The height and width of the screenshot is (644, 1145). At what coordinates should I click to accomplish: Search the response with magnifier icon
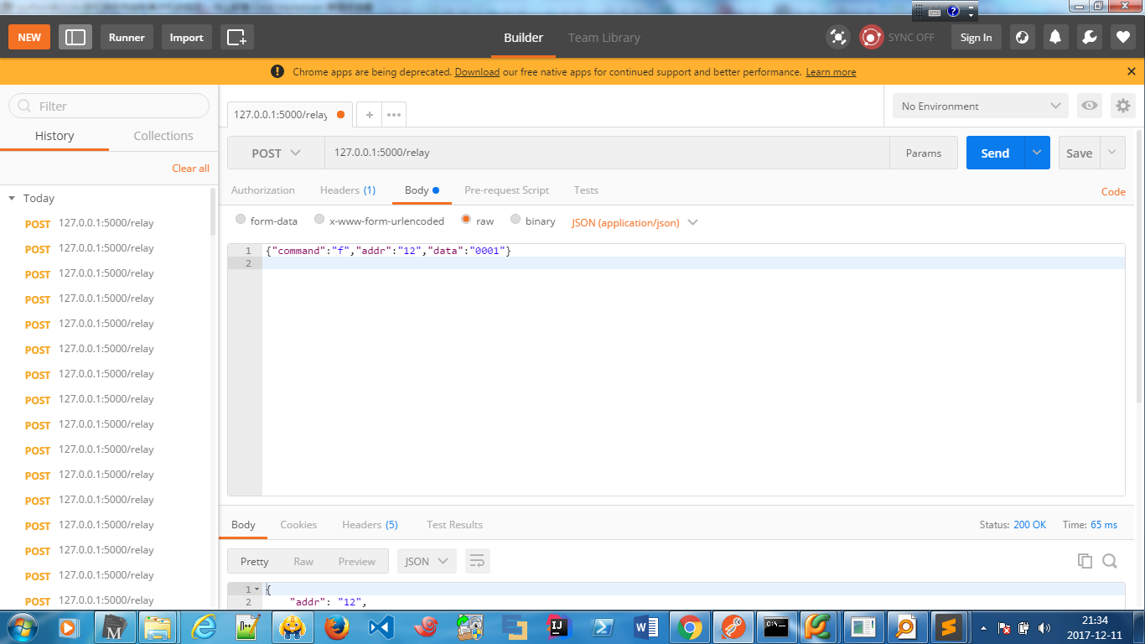click(1110, 561)
